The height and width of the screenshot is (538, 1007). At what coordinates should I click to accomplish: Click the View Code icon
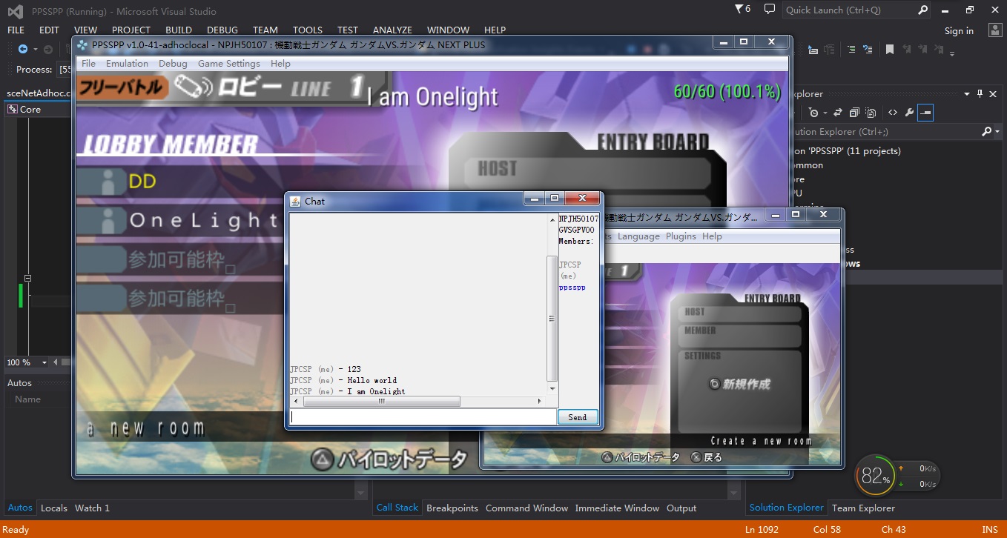click(x=892, y=113)
